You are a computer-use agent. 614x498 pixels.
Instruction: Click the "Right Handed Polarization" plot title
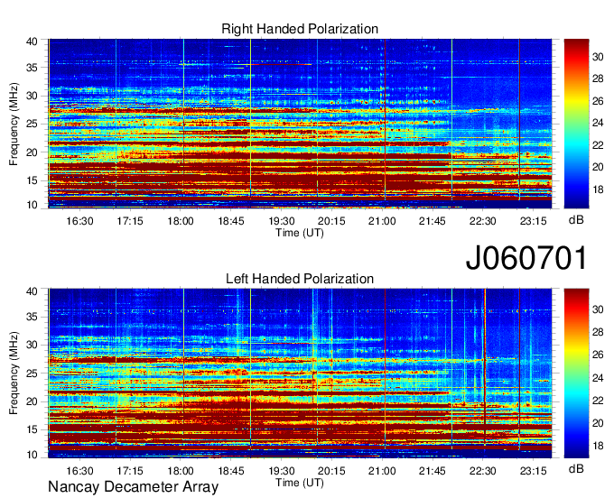[x=300, y=29]
